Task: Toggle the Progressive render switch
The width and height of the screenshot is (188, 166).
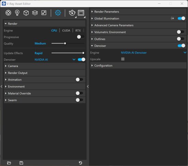Action: coord(81,37)
